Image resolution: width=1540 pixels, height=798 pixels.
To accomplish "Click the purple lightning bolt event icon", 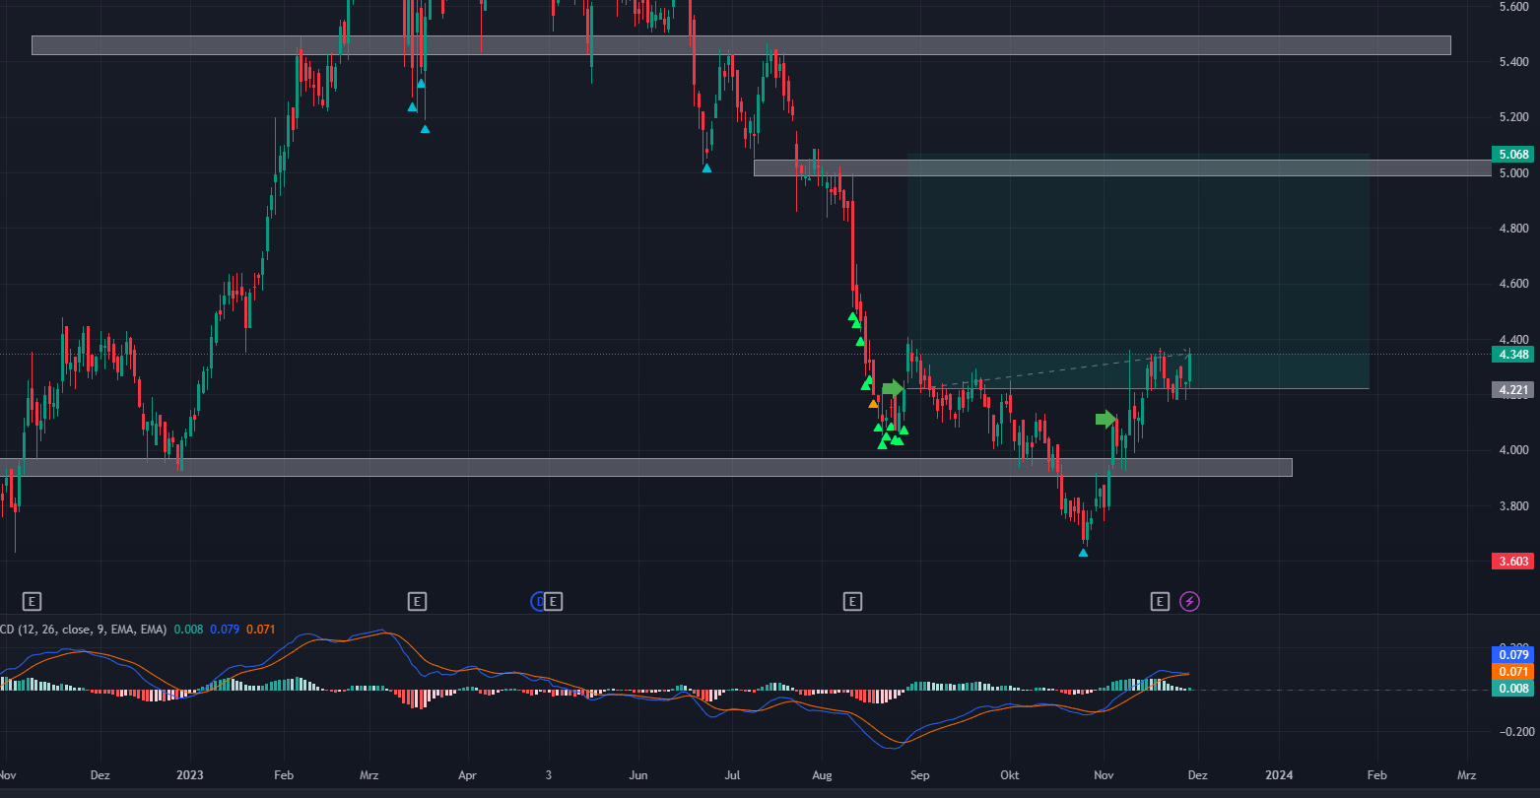I will [1189, 601].
